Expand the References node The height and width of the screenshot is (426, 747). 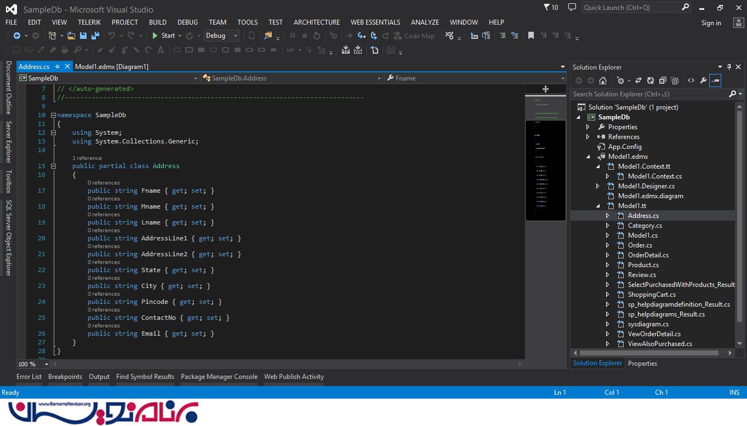click(x=588, y=137)
